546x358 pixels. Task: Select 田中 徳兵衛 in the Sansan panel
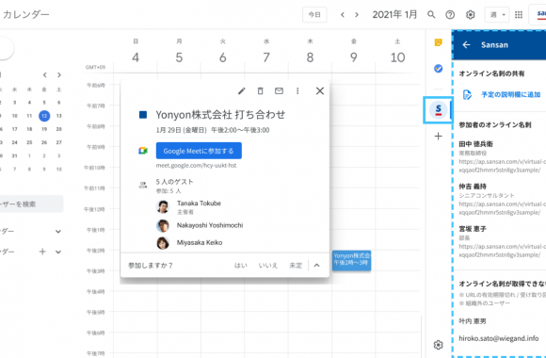(x=475, y=144)
